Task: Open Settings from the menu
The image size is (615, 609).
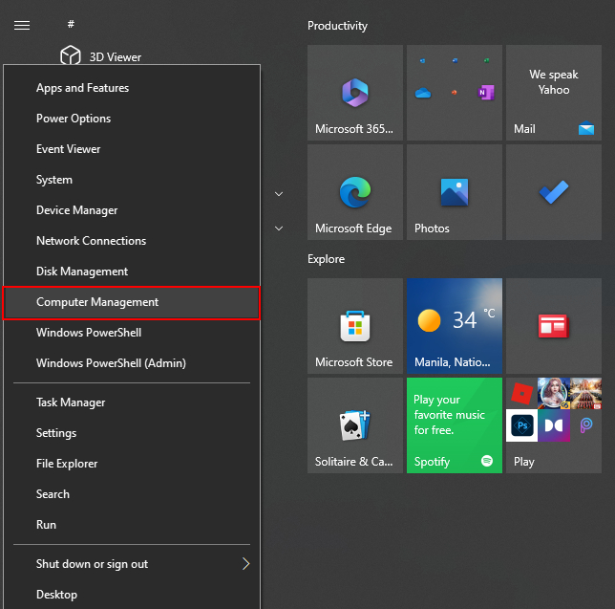Action: pos(132,433)
